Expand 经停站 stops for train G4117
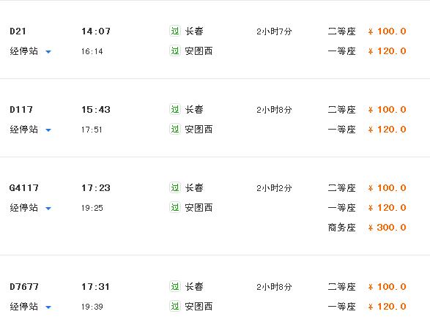 pos(31,208)
